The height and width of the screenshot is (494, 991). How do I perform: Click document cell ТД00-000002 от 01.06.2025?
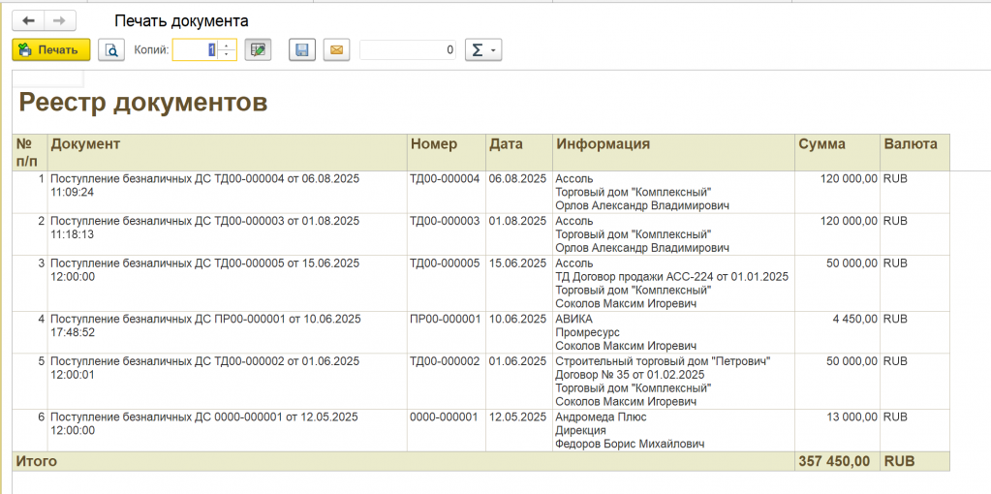tap(227, 382)
